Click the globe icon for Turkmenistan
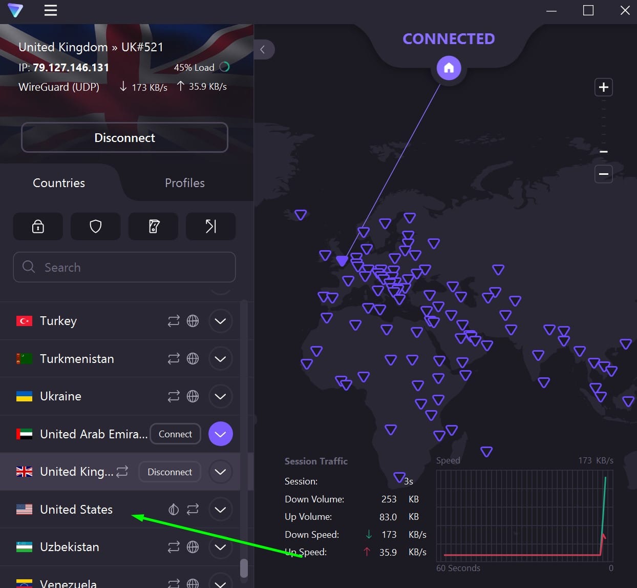The width and height of the screenshot is (637, 588). 193,358
